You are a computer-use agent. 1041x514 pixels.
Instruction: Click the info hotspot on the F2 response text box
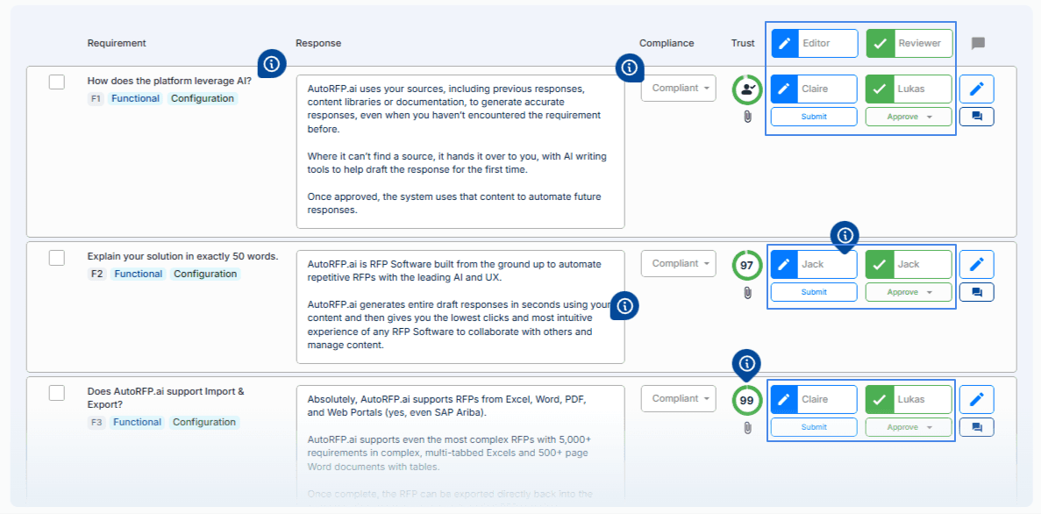(624, 305)
